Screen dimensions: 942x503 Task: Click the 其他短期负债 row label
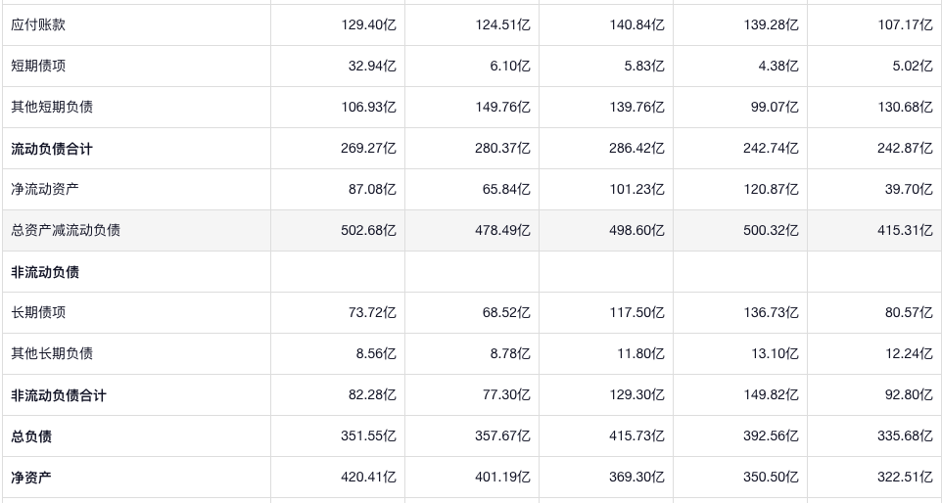(52, 107)
